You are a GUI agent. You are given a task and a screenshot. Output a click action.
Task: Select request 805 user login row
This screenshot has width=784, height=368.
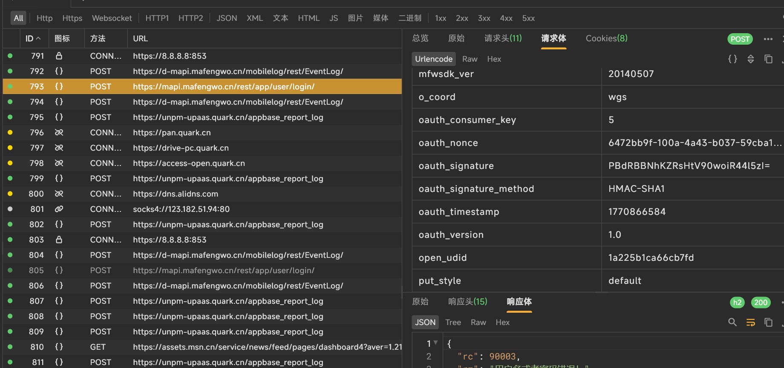tap(223, 271)
